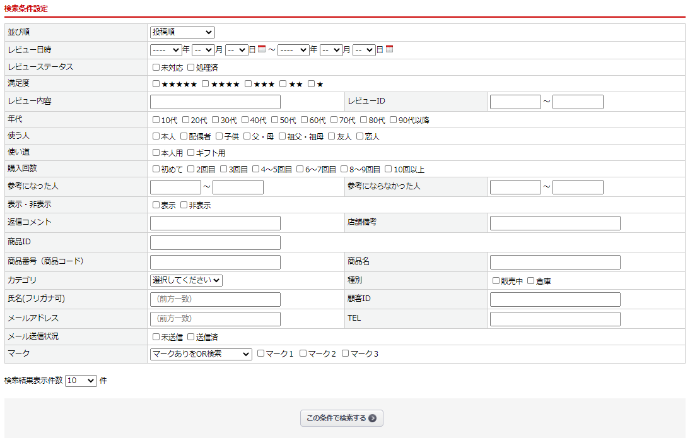
Task: Open the start date calendar picker icon
Action: [x=262, y=49]
